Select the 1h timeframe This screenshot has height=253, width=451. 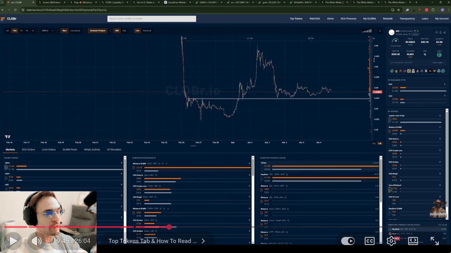[x=21, y=31]
